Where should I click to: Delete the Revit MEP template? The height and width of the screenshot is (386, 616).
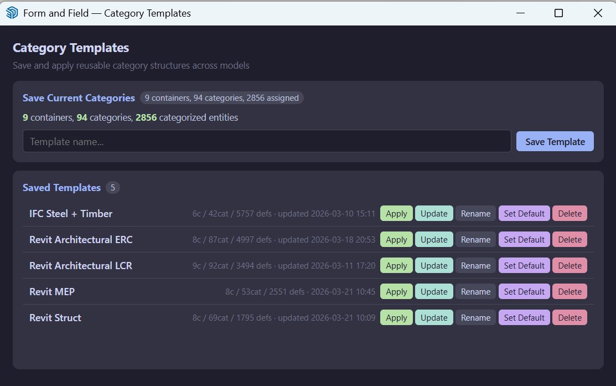(570, 291)
